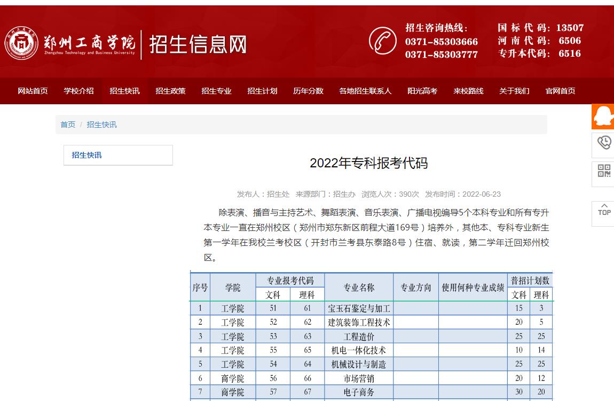Click the telephone hotline icon
The image size is (614, 401).
383,41
